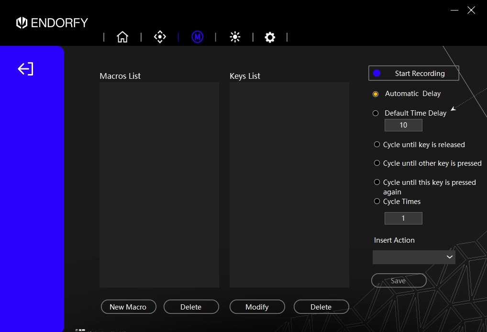
Task: Click the delay value field showing 10
Action: (403, 125)
